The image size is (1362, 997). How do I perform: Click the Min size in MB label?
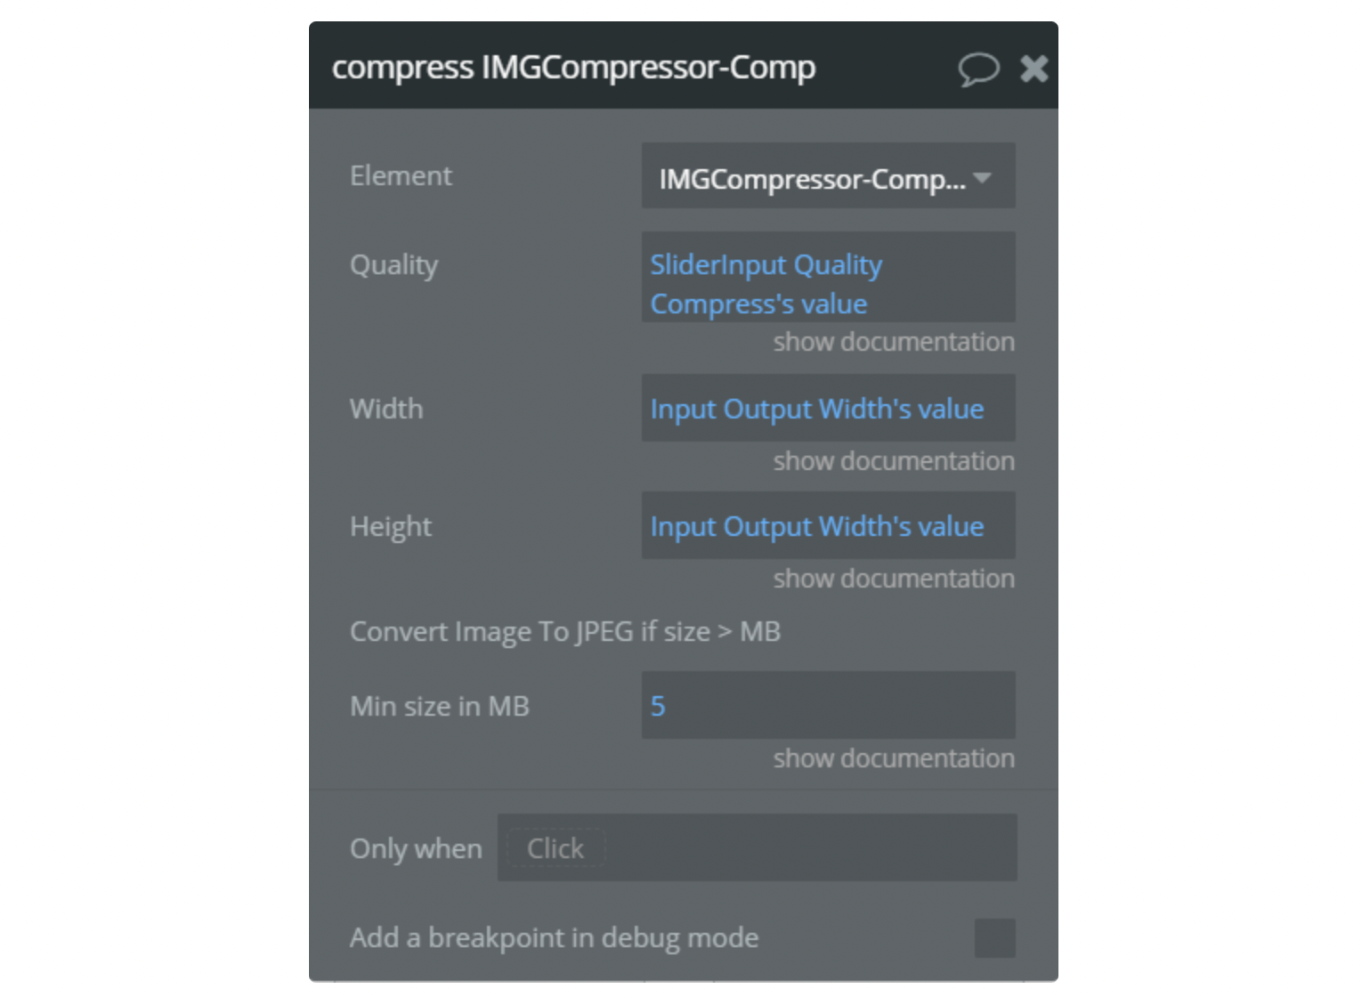[x=440, y=706]
